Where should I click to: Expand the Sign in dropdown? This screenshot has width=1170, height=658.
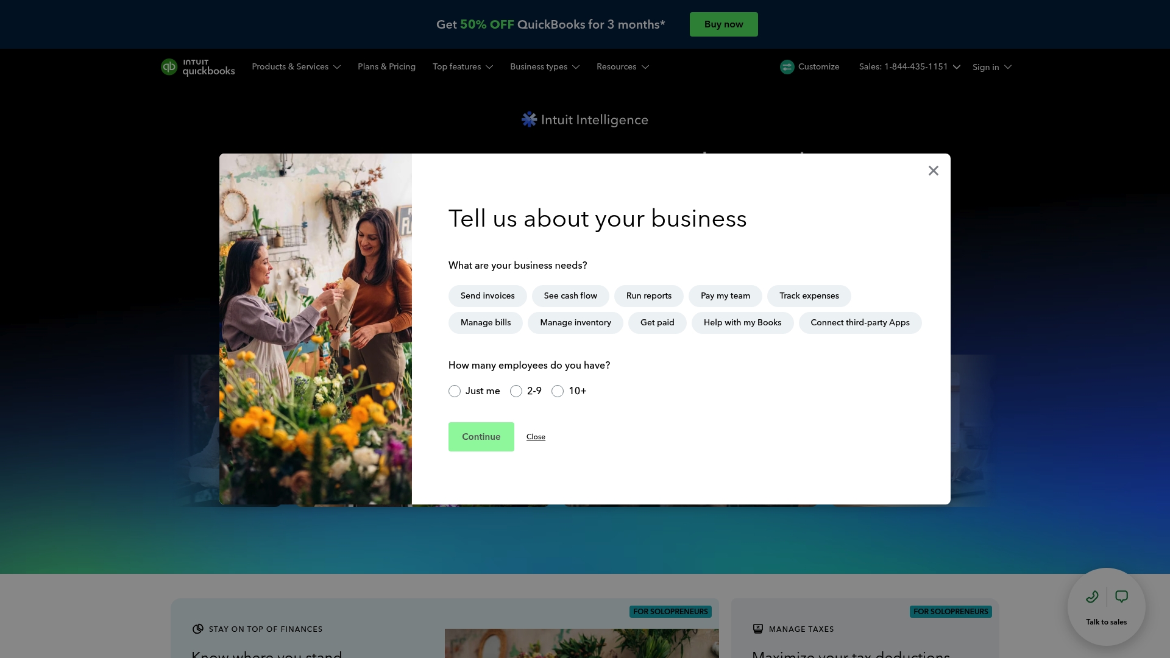click(x=992, y=67)
